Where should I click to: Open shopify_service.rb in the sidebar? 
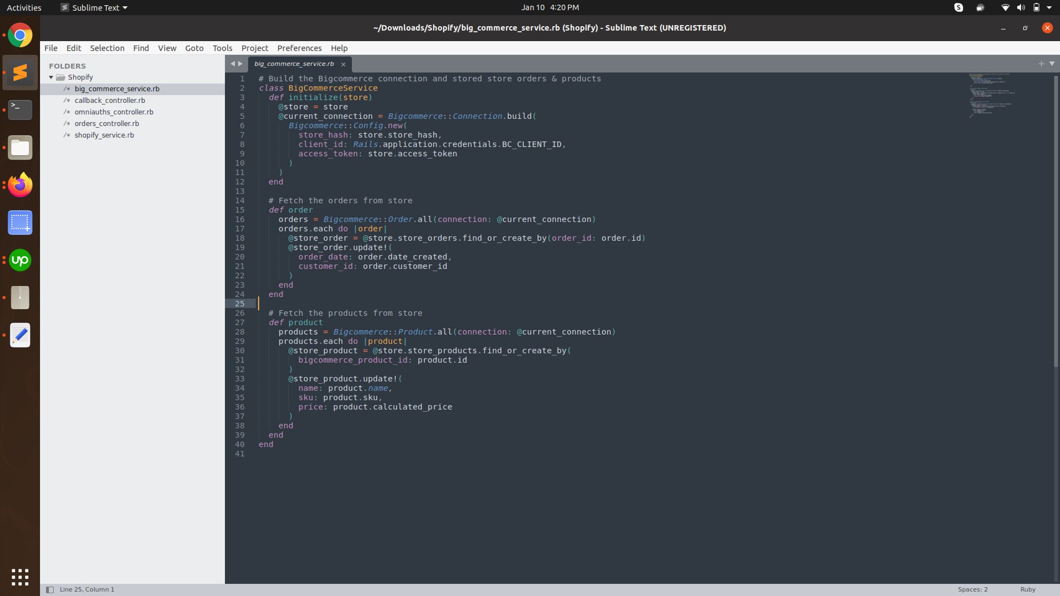[104, 135]
